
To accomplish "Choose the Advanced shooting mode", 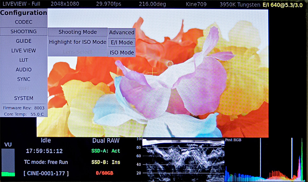I will (122, 32).
